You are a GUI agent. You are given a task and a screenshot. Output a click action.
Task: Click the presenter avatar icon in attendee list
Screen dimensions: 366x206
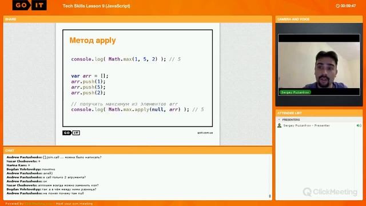pyautogui.click(x=279, y=126)
